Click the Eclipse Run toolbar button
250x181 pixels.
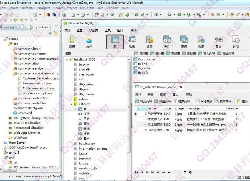click(179, 15)
